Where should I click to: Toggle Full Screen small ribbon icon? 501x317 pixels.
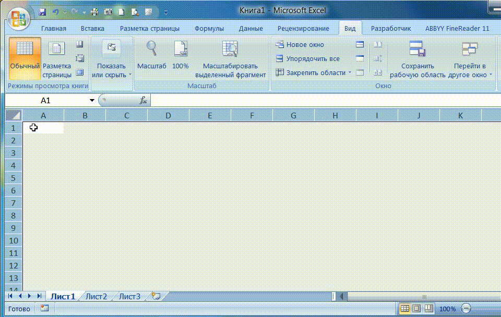(79, 72)
